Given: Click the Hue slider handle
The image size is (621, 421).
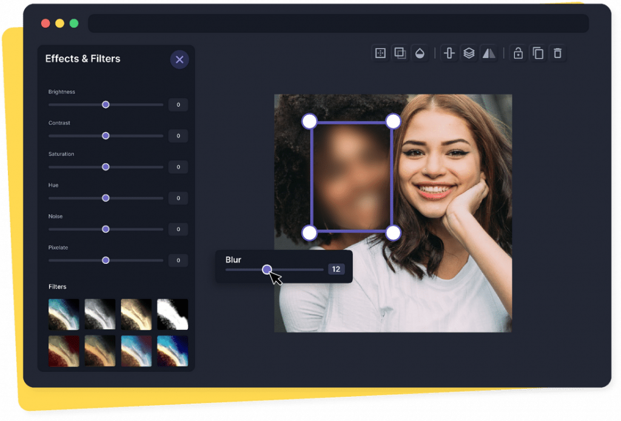Looking at the screenshot, I should (x=106, y=198).
